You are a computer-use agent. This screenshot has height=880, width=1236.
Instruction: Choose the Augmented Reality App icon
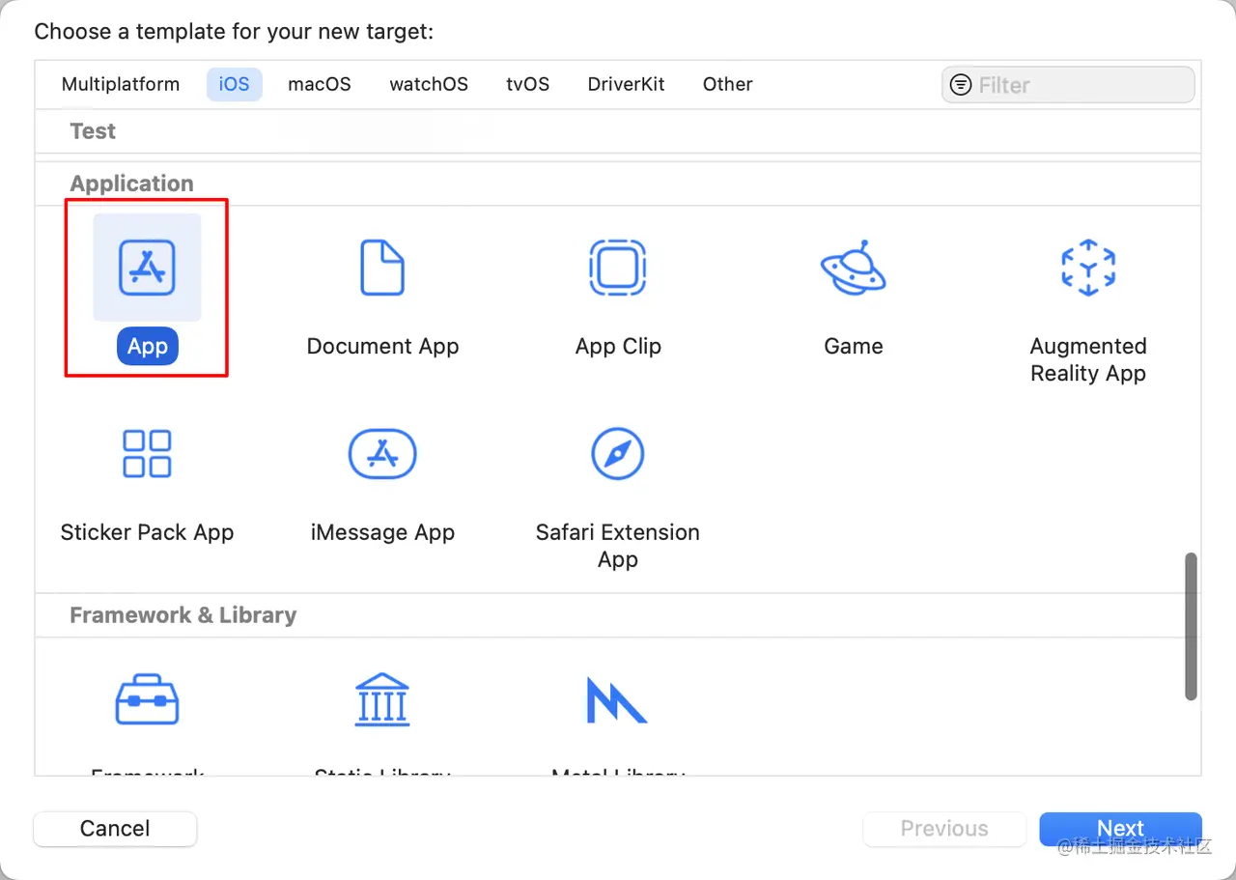tap(1088, 268)
